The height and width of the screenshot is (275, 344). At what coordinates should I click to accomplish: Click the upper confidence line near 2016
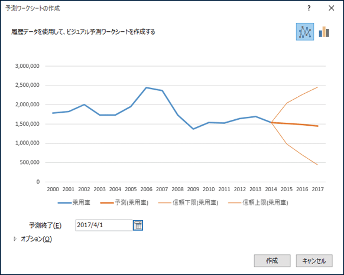point(302,94)
